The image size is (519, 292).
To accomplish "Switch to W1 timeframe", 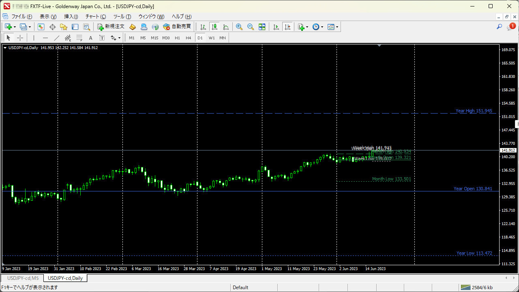I will [212, 38].
